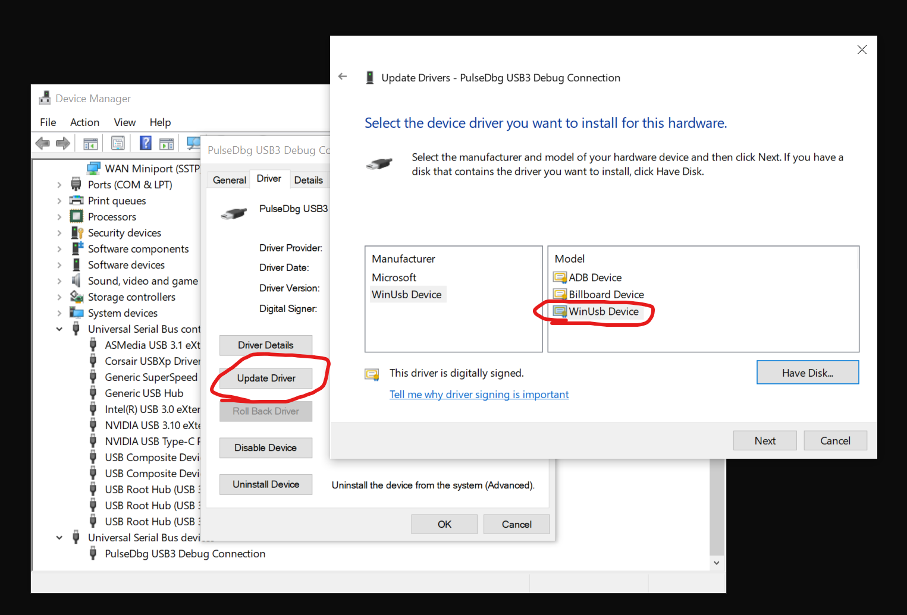Click the show/hide action pane toolbar icon
Image resolution: width=907 pixels, height=615 pixels.
point(167,143)
